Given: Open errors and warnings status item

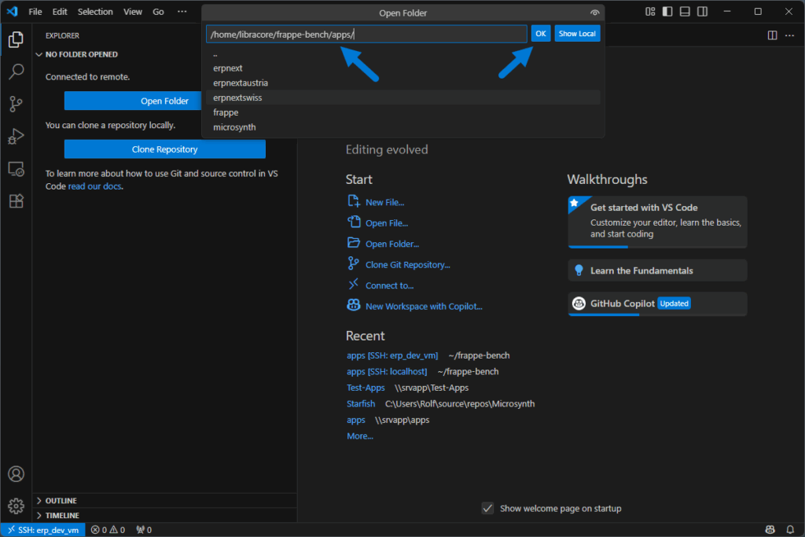Looking at the screenshot, I should pyautogui.click(x=108, y=530).
